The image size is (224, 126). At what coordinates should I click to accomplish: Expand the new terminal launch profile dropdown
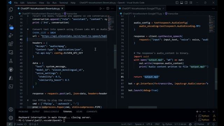coord(200,112)
